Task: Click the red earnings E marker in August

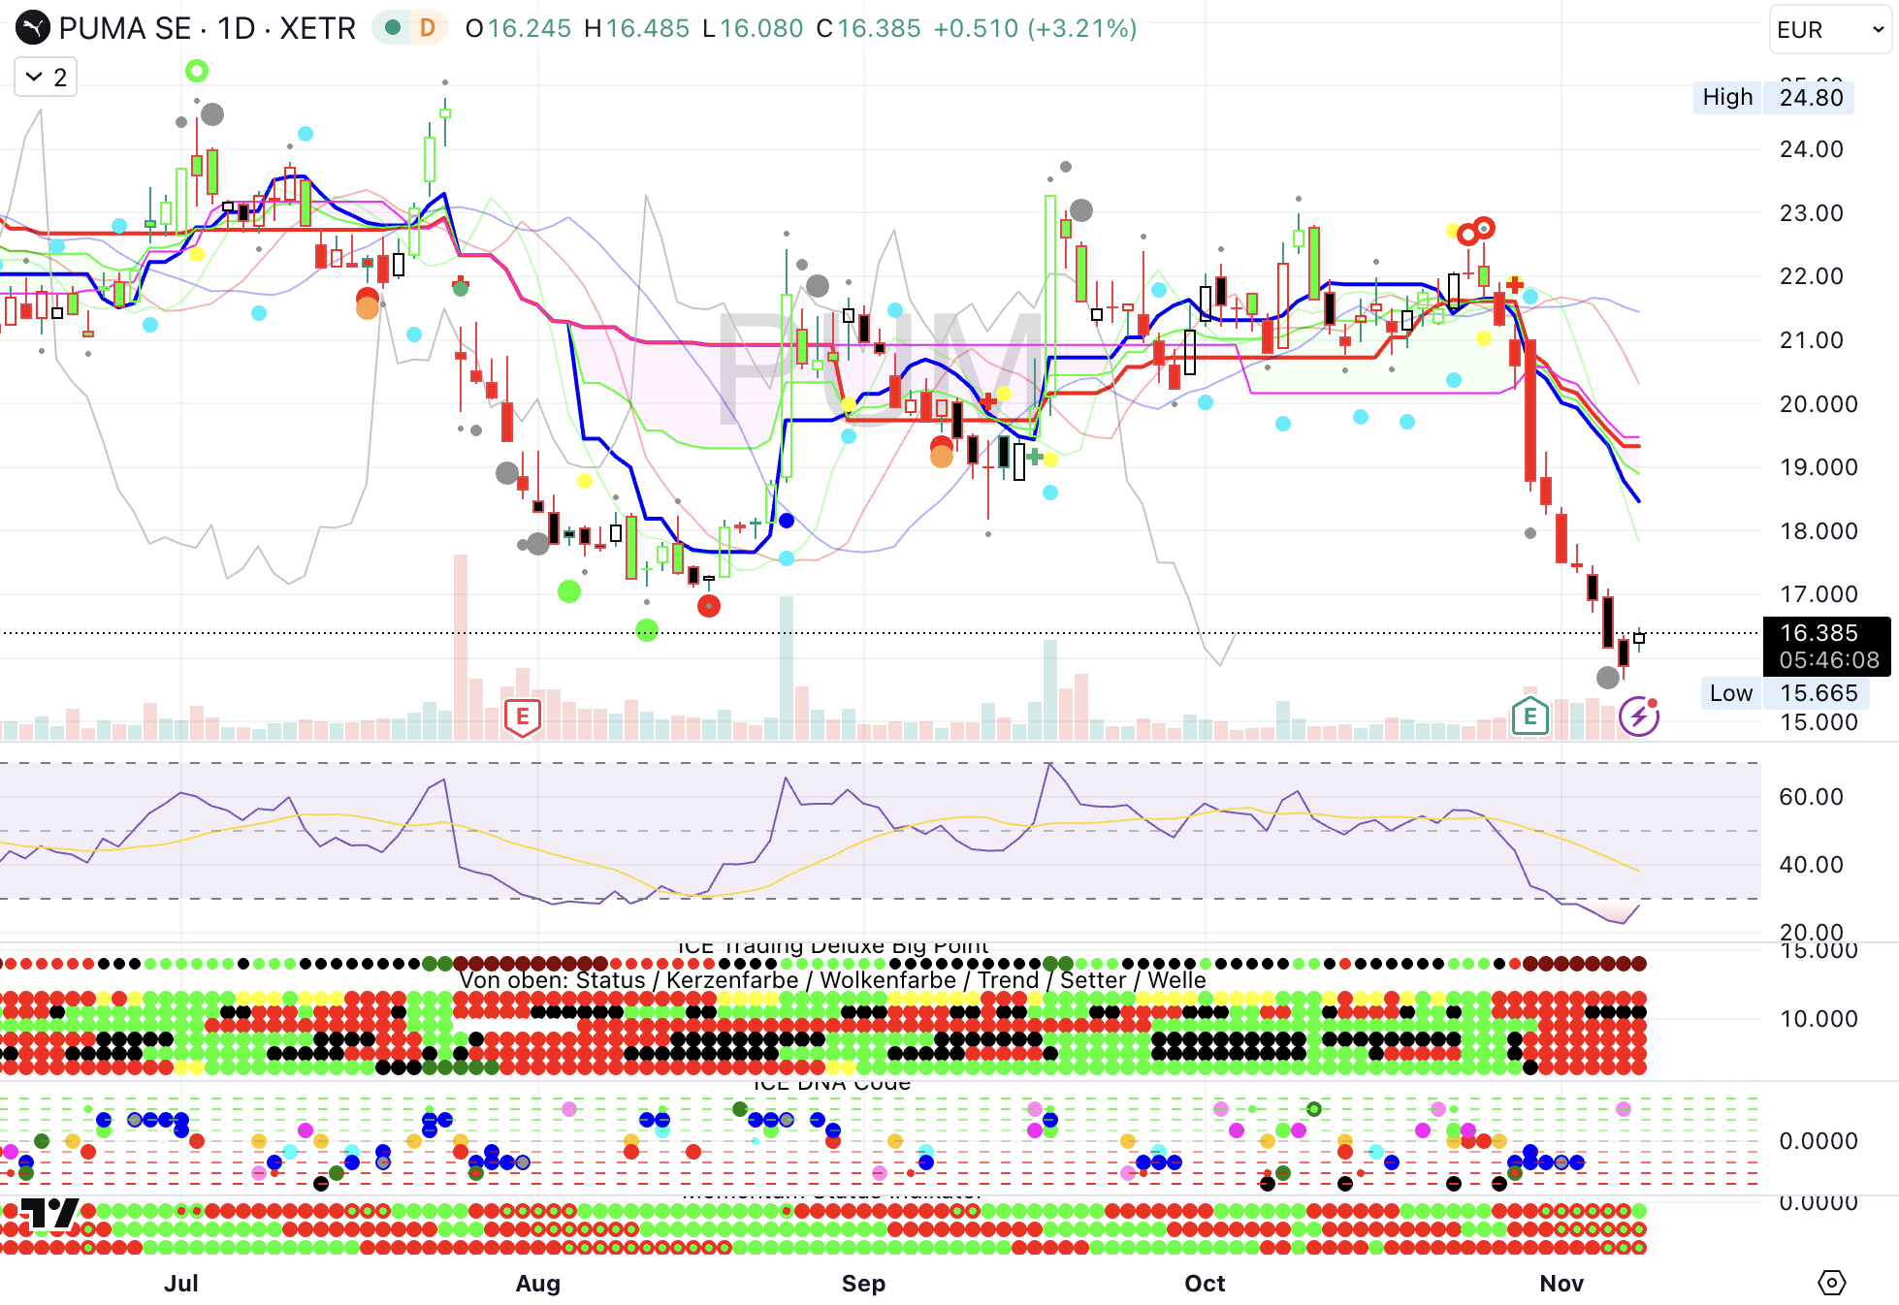Action: tap(522, 716)
